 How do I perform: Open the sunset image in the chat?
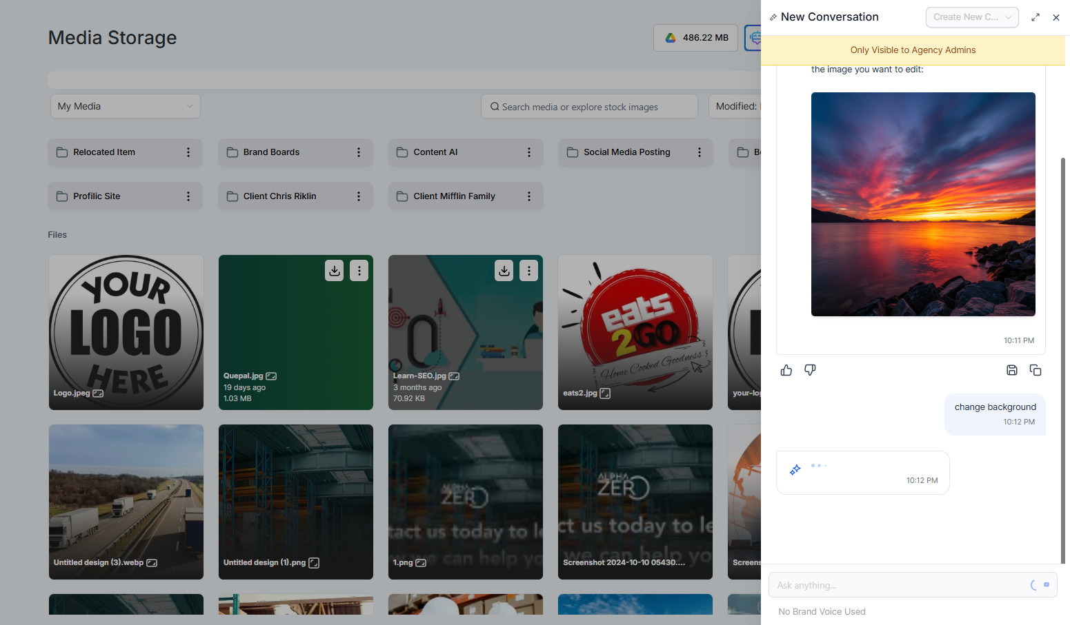coord(923,204)
